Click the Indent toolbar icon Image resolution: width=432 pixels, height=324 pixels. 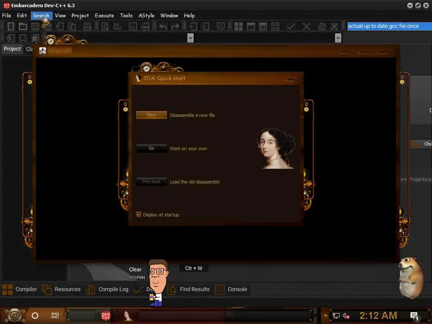(193, 27)
